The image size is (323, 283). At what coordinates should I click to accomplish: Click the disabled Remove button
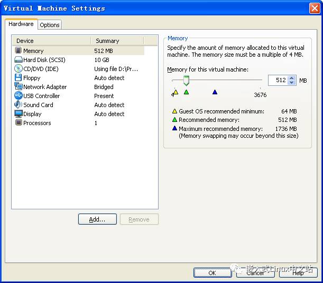[x=139, y=219]
